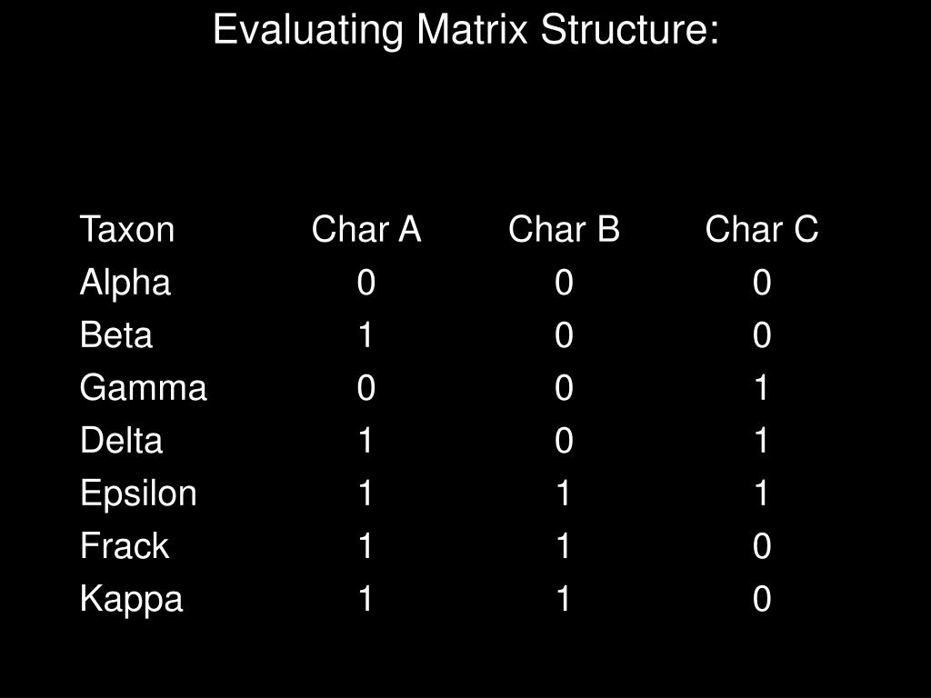Image resolution: width=931 pixels, height=698 pixels.
Task: Click Alpha's Char A value
Action: tap(366, 282)
